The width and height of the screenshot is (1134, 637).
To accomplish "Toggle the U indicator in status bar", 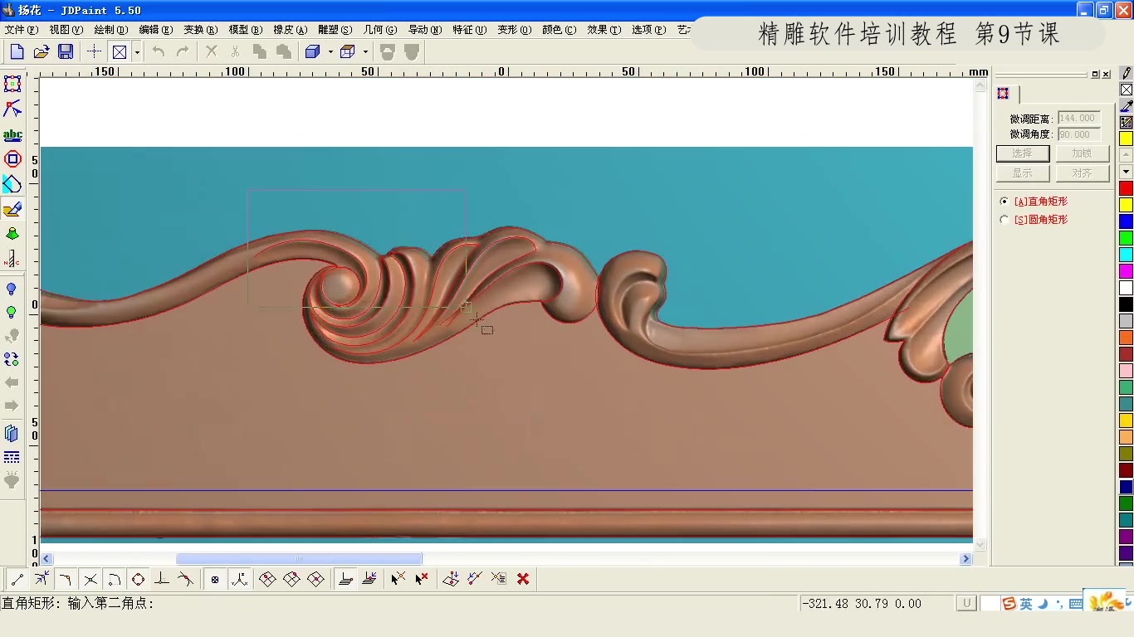I will click(x=966, y=604).
